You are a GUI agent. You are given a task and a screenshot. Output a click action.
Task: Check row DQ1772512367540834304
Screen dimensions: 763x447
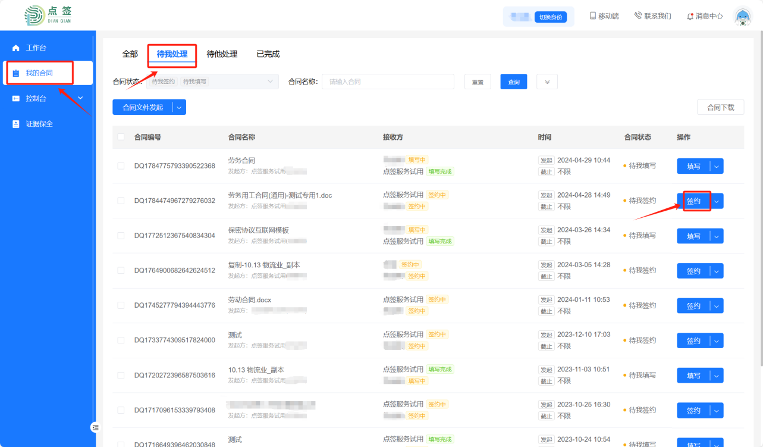(x=121, y=236)
